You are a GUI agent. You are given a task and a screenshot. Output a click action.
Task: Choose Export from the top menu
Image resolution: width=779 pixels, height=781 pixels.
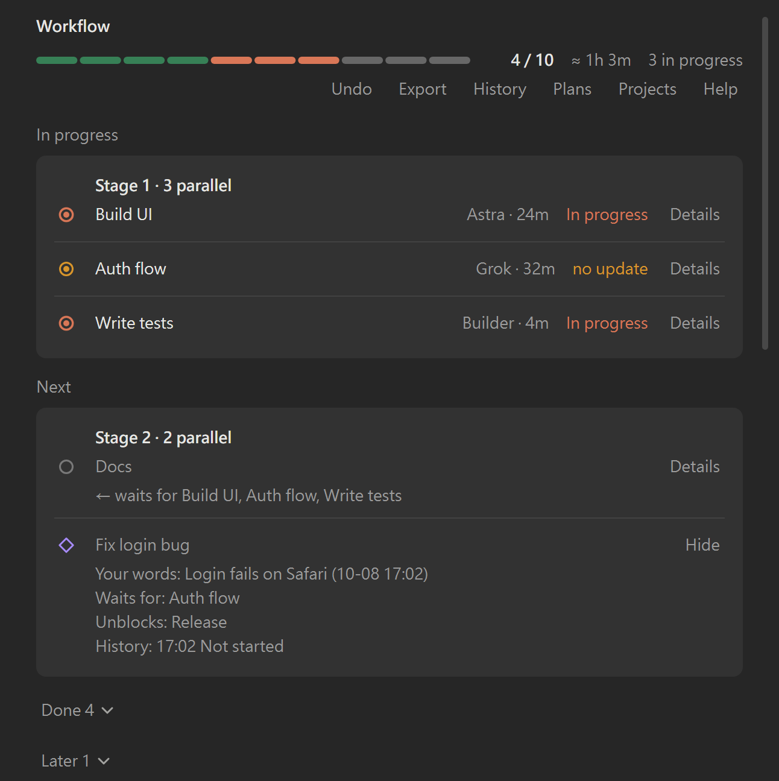click(423, 89)
